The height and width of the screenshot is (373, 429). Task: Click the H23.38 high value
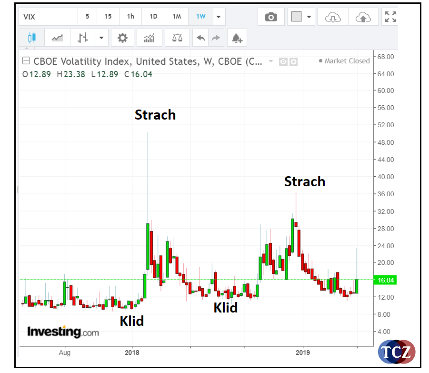pyautogui.click(x=71, y=74)
